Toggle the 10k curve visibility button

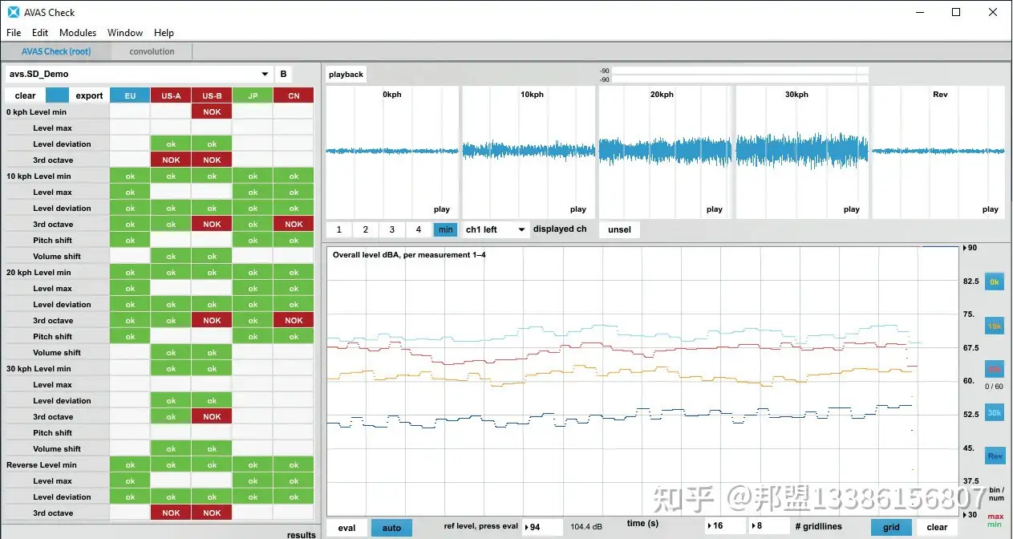(x=995, y=326)
